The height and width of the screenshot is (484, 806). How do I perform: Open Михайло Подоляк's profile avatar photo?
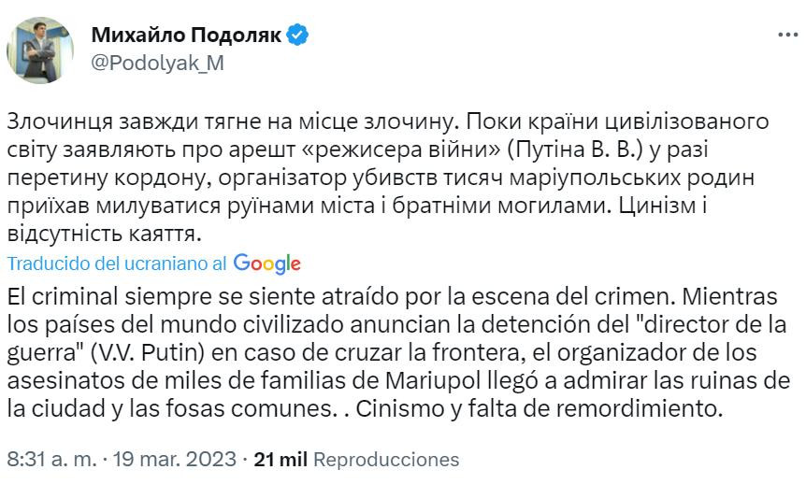40,50
